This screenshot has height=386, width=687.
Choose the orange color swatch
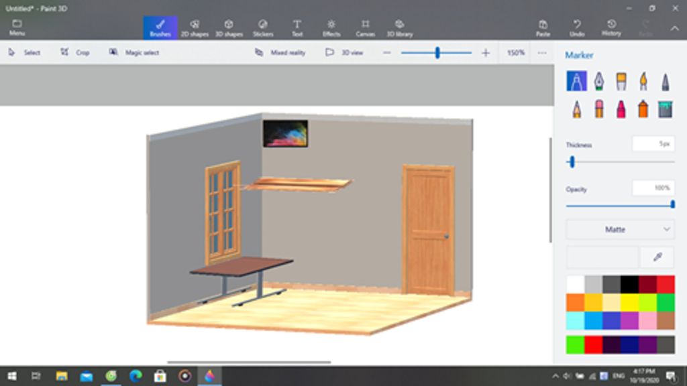(x=575, y=302)
